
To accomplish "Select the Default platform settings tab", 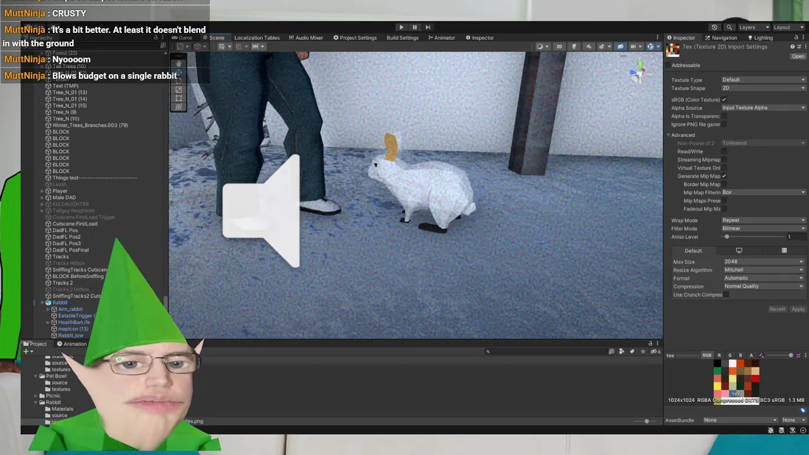I will (693, 251).
